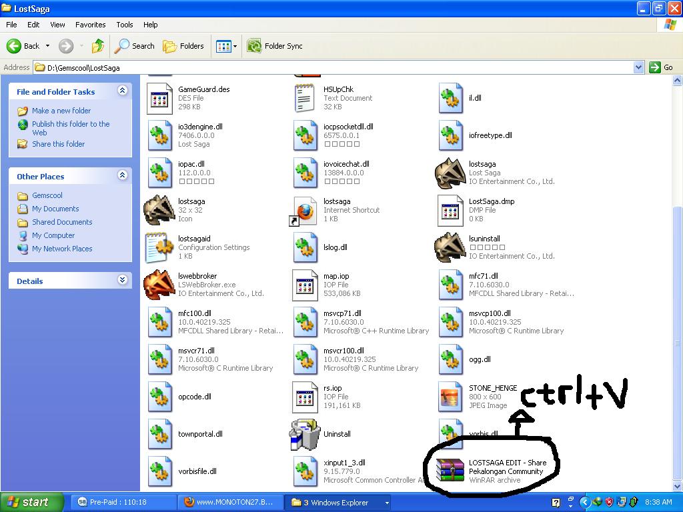Image resolution: width=683 pixels, height=512 pixels.
Task: Toggle the Folders pane
Action: (x=183, y=46)
